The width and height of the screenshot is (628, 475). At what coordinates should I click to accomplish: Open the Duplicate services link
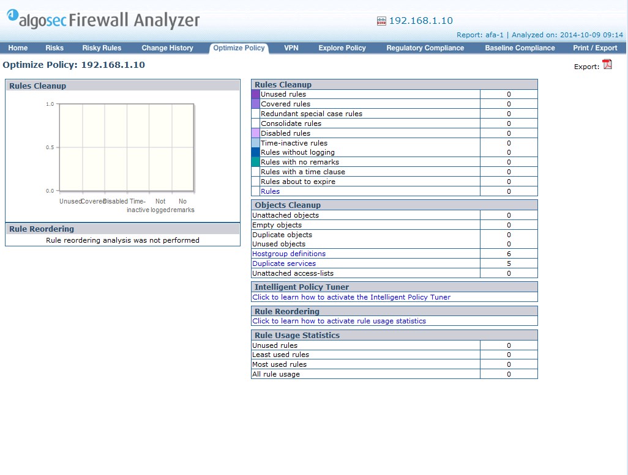284,263
